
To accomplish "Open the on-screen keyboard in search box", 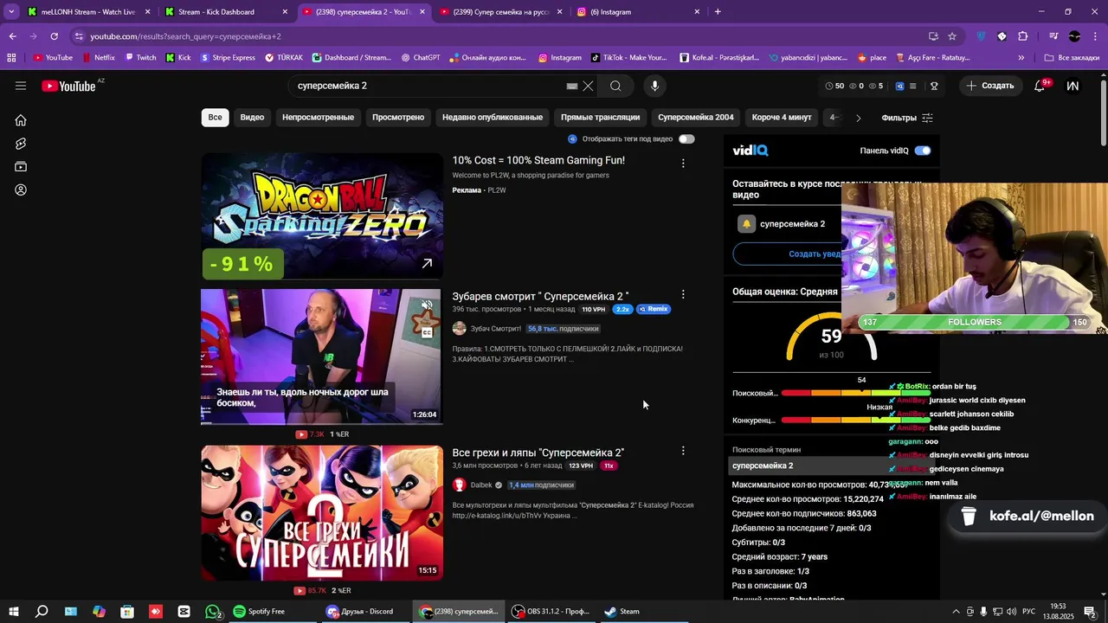I will [572, 86].
